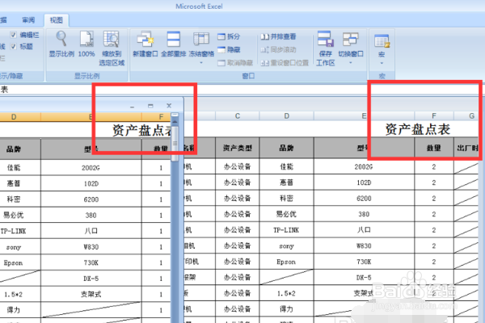Select column C header in right window

pyautogui.click(x=237, y=116)
